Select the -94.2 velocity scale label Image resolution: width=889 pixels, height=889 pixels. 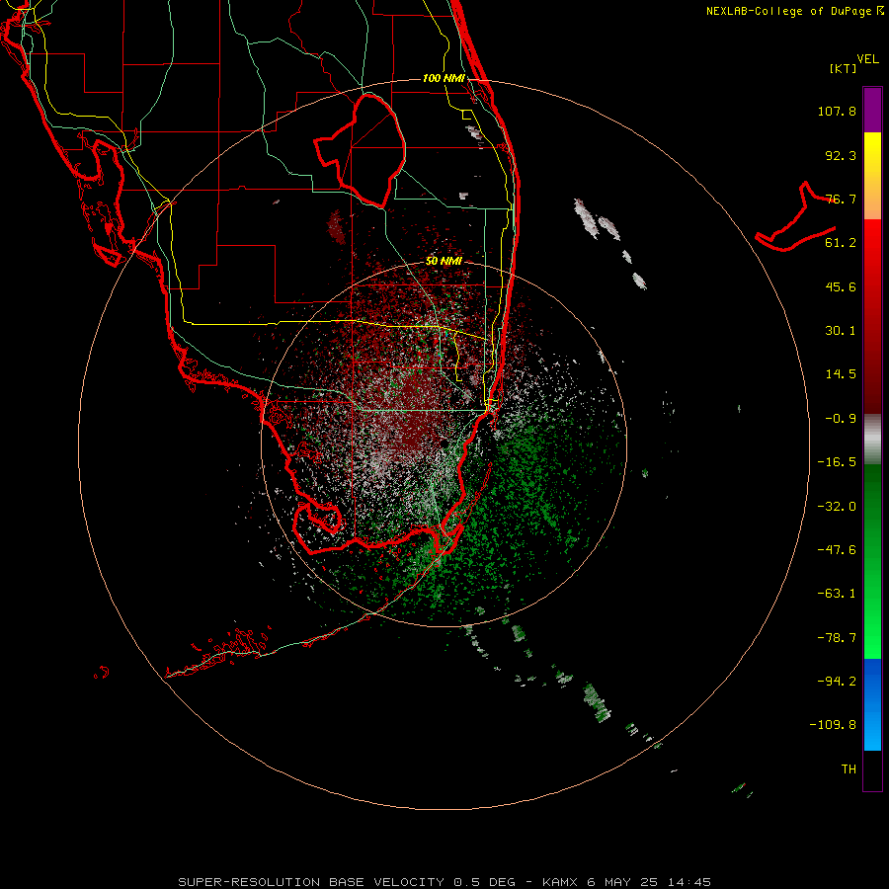tap(837, 681)
